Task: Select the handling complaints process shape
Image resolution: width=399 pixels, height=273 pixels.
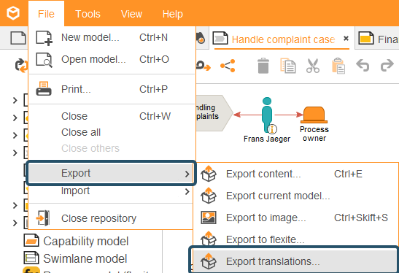Action: point(214,113)
